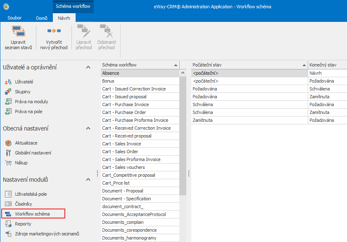Select document_contract_ row

pos(140,206)
